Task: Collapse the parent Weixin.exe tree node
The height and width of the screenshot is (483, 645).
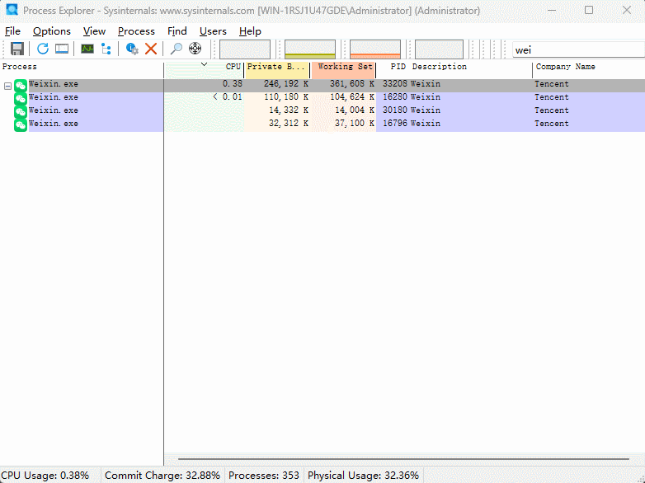Action: pos(7,85)
